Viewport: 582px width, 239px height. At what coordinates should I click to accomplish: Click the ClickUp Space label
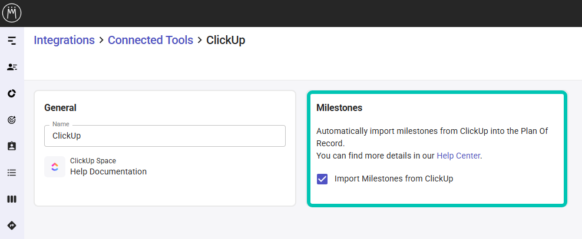coord(93,161)
